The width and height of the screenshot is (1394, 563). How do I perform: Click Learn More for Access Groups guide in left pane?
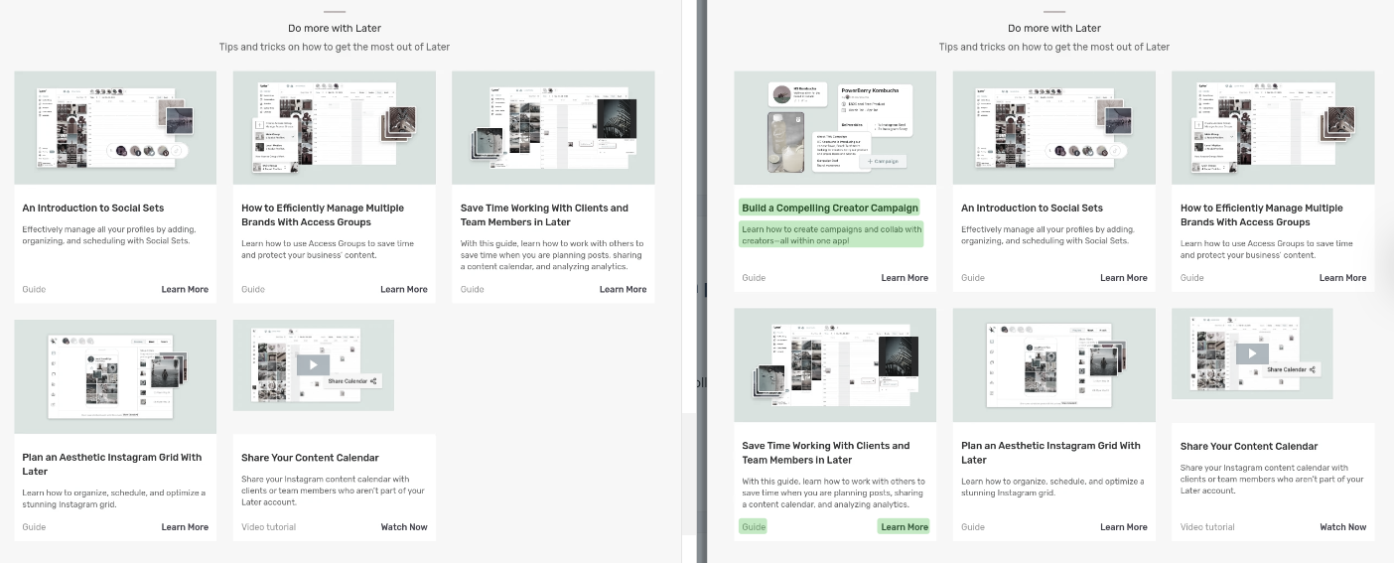(x=404, y=290)
